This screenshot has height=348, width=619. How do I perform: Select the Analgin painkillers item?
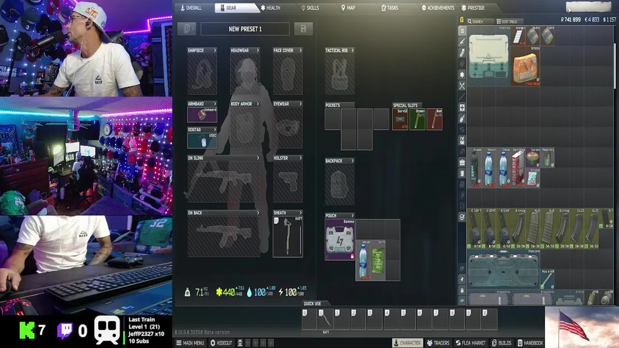coord(518,36)
